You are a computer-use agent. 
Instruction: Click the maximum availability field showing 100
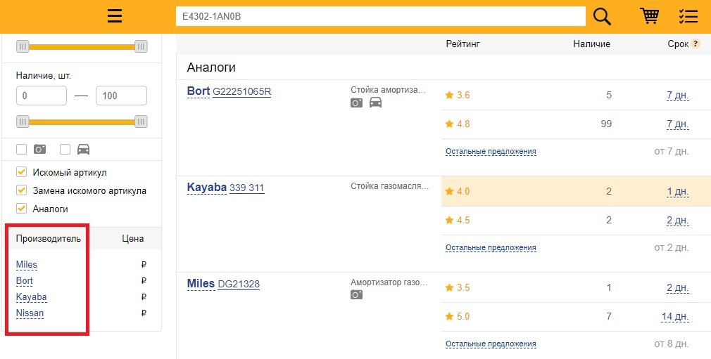tap(122, 96)
